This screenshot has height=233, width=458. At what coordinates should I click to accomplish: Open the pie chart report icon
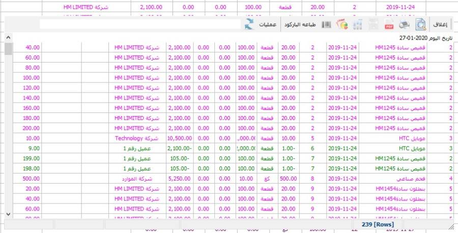click(342, 24)
